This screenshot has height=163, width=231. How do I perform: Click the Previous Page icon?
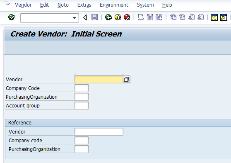(183, 17)
